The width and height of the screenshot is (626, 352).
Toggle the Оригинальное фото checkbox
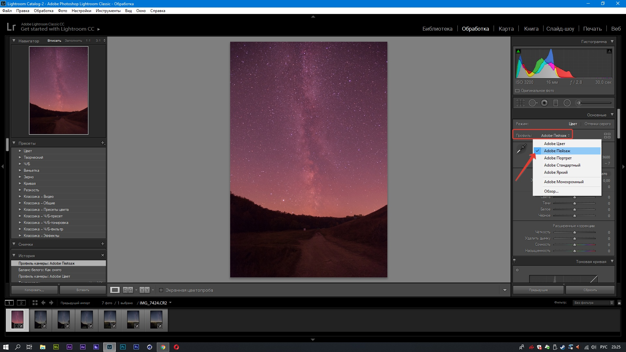pyautogui.click(x=517, y=91)
